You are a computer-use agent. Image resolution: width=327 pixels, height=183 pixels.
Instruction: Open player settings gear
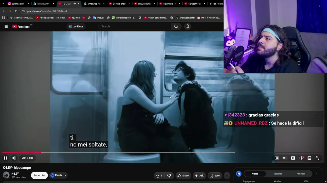(301, 158)
